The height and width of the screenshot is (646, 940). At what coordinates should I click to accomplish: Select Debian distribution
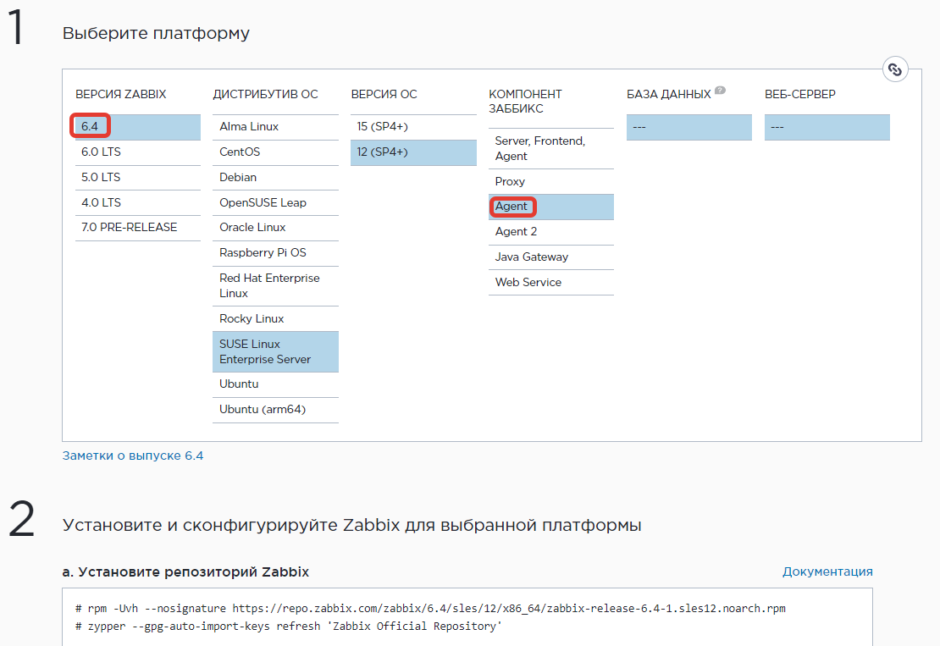coord(238,177)
